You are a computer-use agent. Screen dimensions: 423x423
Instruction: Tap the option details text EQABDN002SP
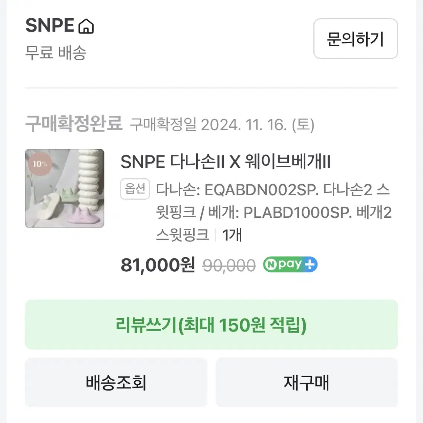[x=261, y=190]
